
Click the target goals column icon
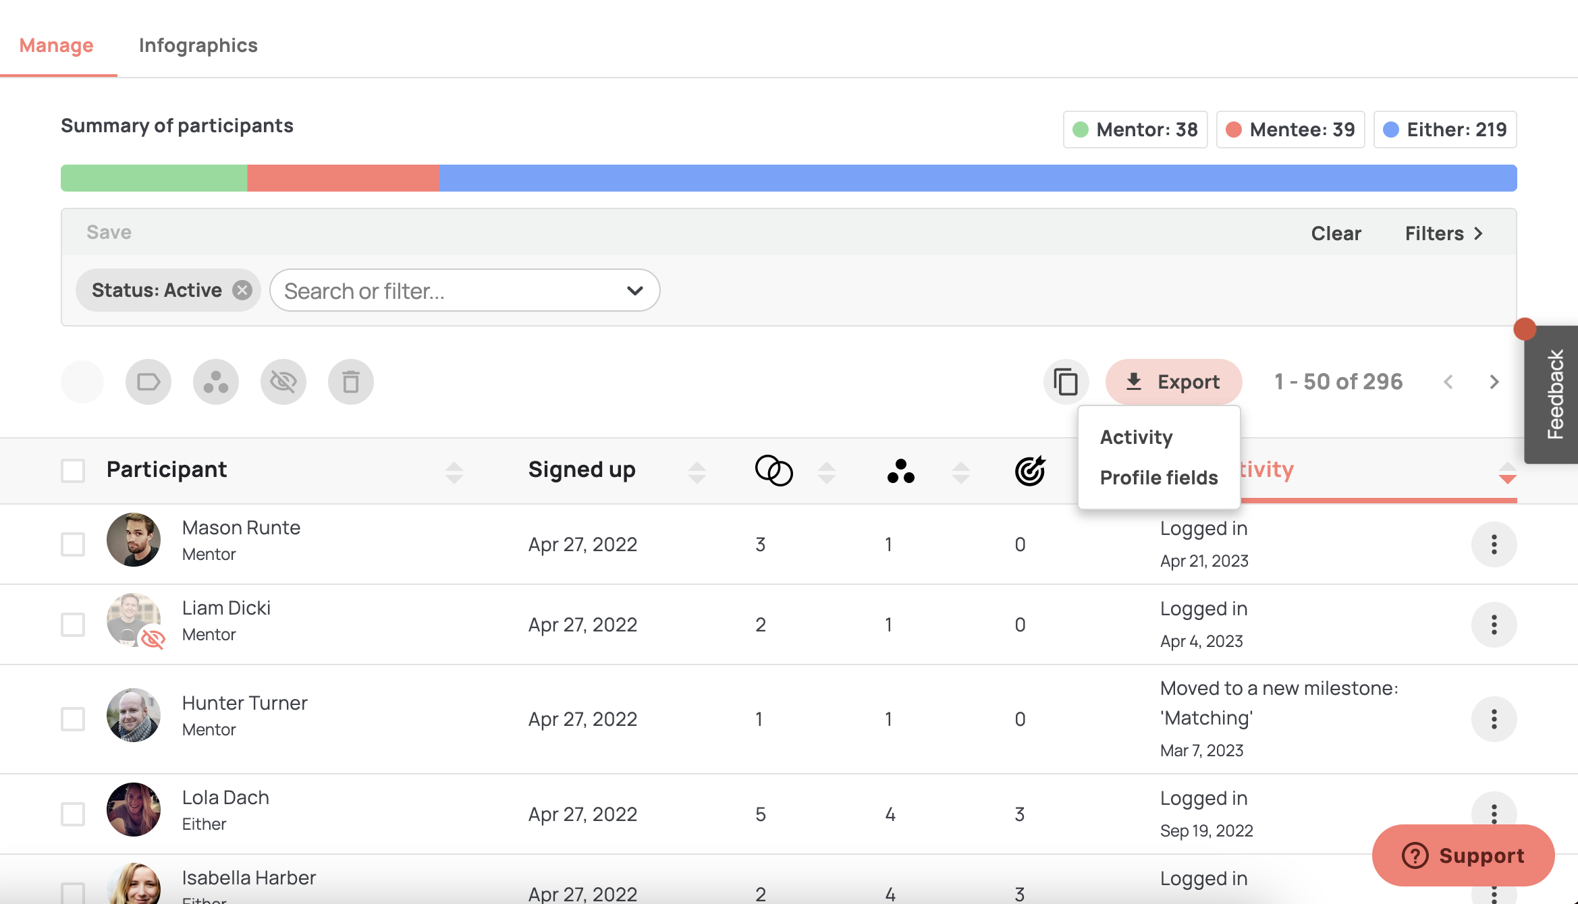(x=1030, y=470)
